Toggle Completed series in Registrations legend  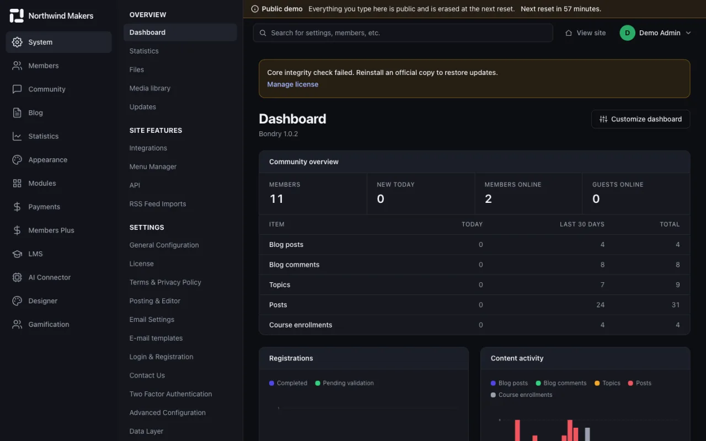[288, 383]
